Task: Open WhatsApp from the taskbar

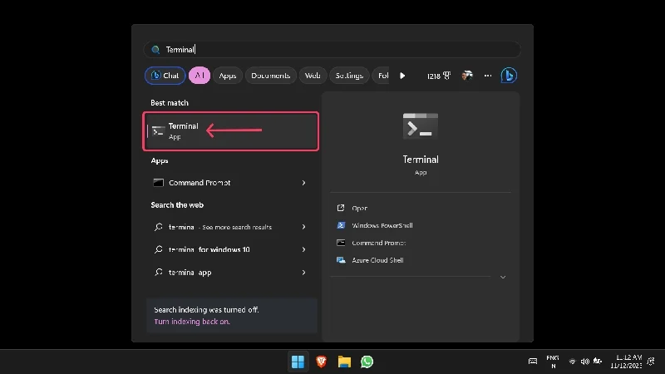Action: 367,362
